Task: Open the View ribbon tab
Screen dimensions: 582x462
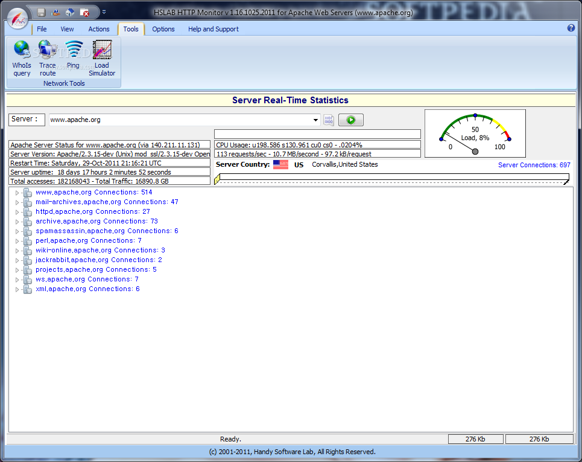Action: click(67, 29)
